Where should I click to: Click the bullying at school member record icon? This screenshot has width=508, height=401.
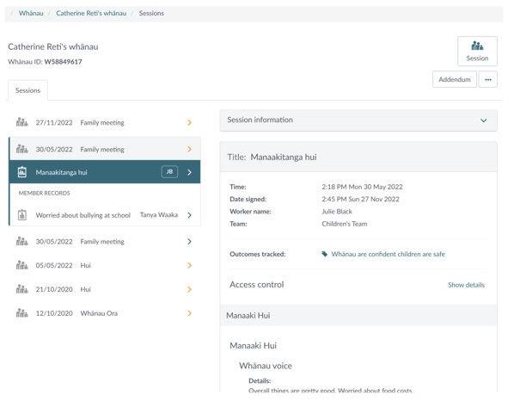tap(22, 215)
